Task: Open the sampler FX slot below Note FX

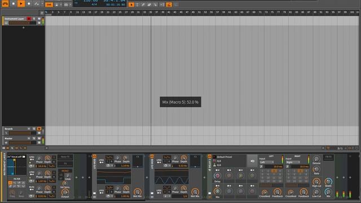Action: point(65,164)
